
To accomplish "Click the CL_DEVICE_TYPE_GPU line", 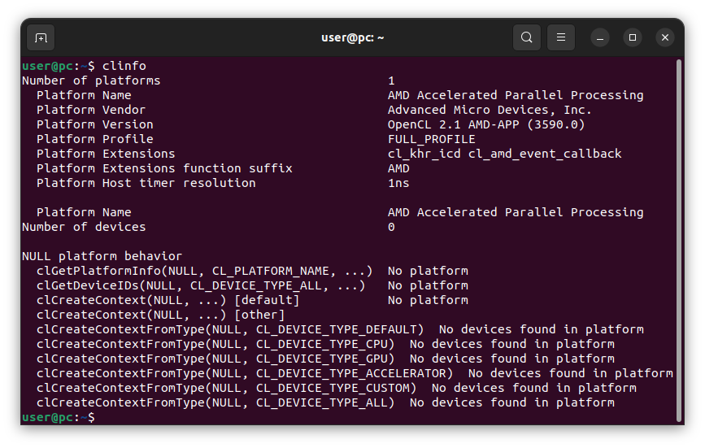I will pyautogui.click(x=325, y=359).
